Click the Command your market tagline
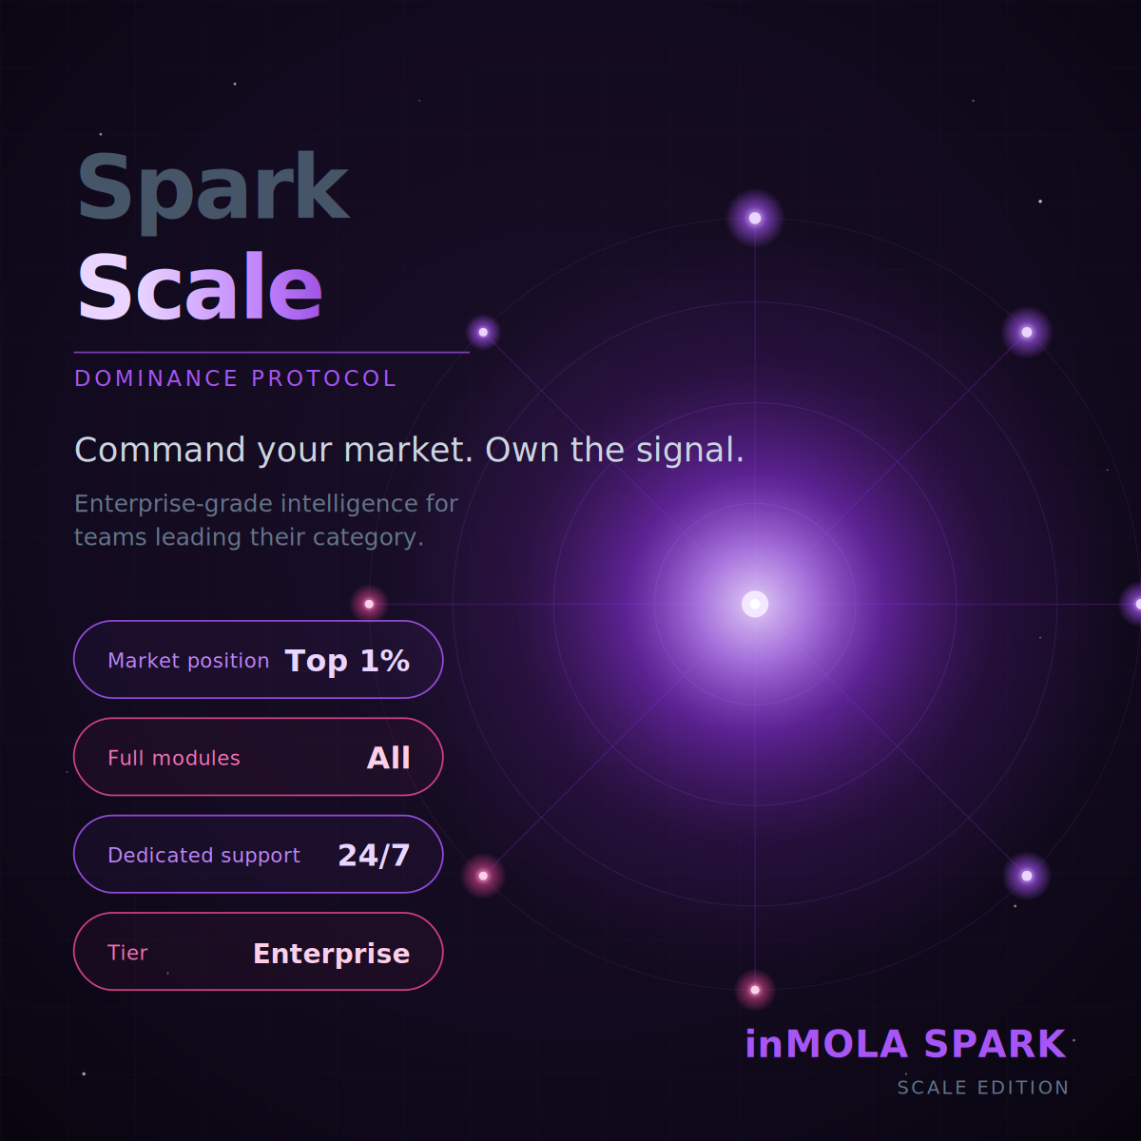The height and width of the screenshot is (1141, 1141). coord(409,450)
